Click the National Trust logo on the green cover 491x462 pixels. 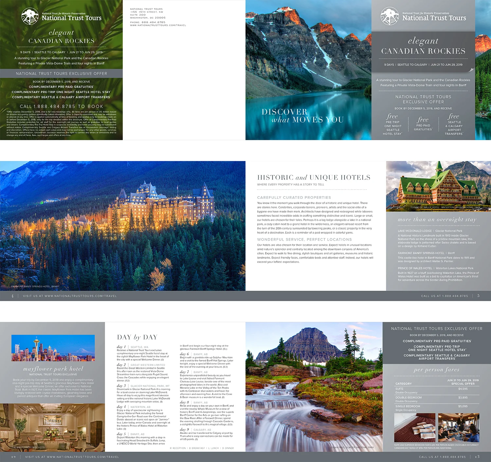[30, 16]
